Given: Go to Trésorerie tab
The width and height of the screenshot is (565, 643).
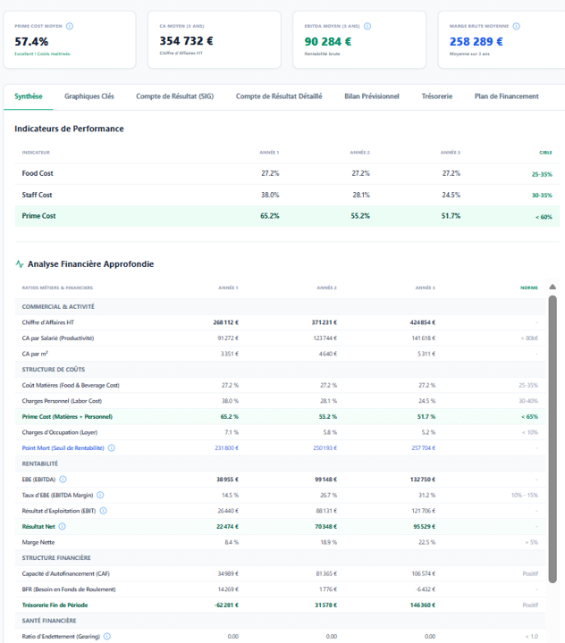Looking at the screenshot, I should click(437, 96).
